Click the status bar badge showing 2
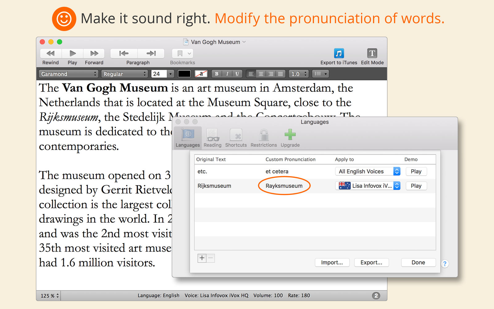Screen dimensions: 494x309 click(x=376, y=296)
